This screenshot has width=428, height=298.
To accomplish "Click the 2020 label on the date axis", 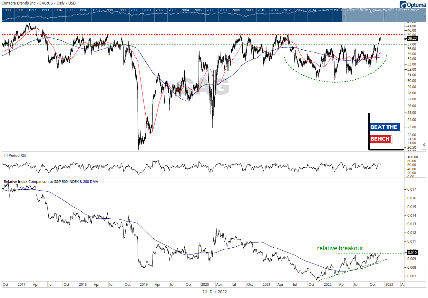I will point(205,284).
